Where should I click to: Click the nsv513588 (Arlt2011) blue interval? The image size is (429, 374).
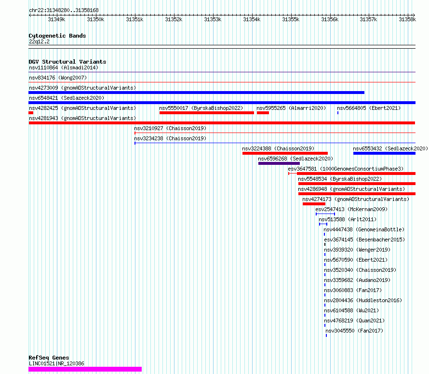click(323, 224)
